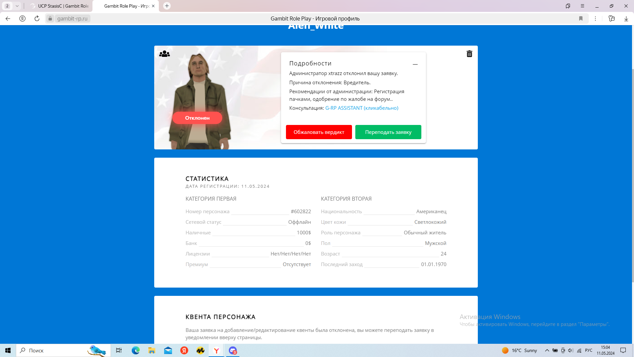Open a new browser tab
Viewport: 634px width, 357px height.
[167, 6]
